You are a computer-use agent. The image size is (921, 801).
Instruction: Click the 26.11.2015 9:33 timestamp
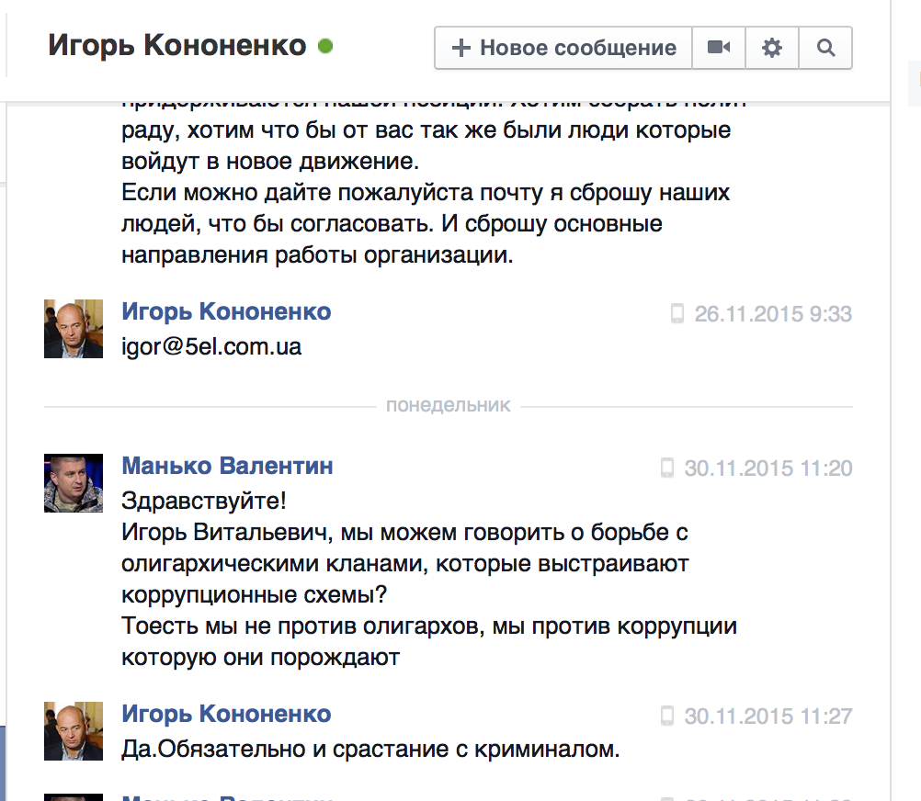[x=773, y=314]
